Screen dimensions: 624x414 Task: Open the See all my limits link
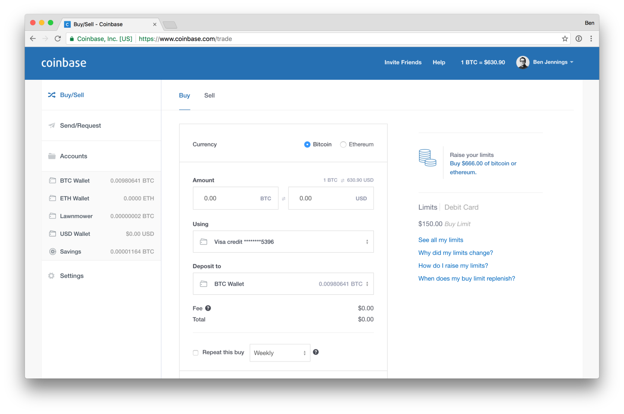point(441,240)
